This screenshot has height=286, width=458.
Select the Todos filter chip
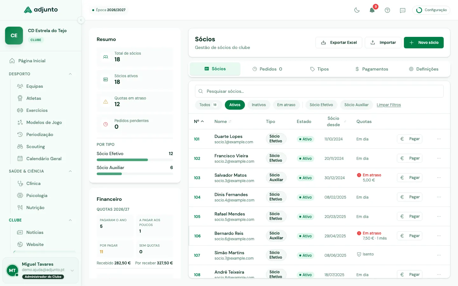click(208, 105)
